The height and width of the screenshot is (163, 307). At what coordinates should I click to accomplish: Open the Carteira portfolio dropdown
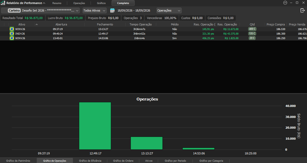(x=40, y=10)
